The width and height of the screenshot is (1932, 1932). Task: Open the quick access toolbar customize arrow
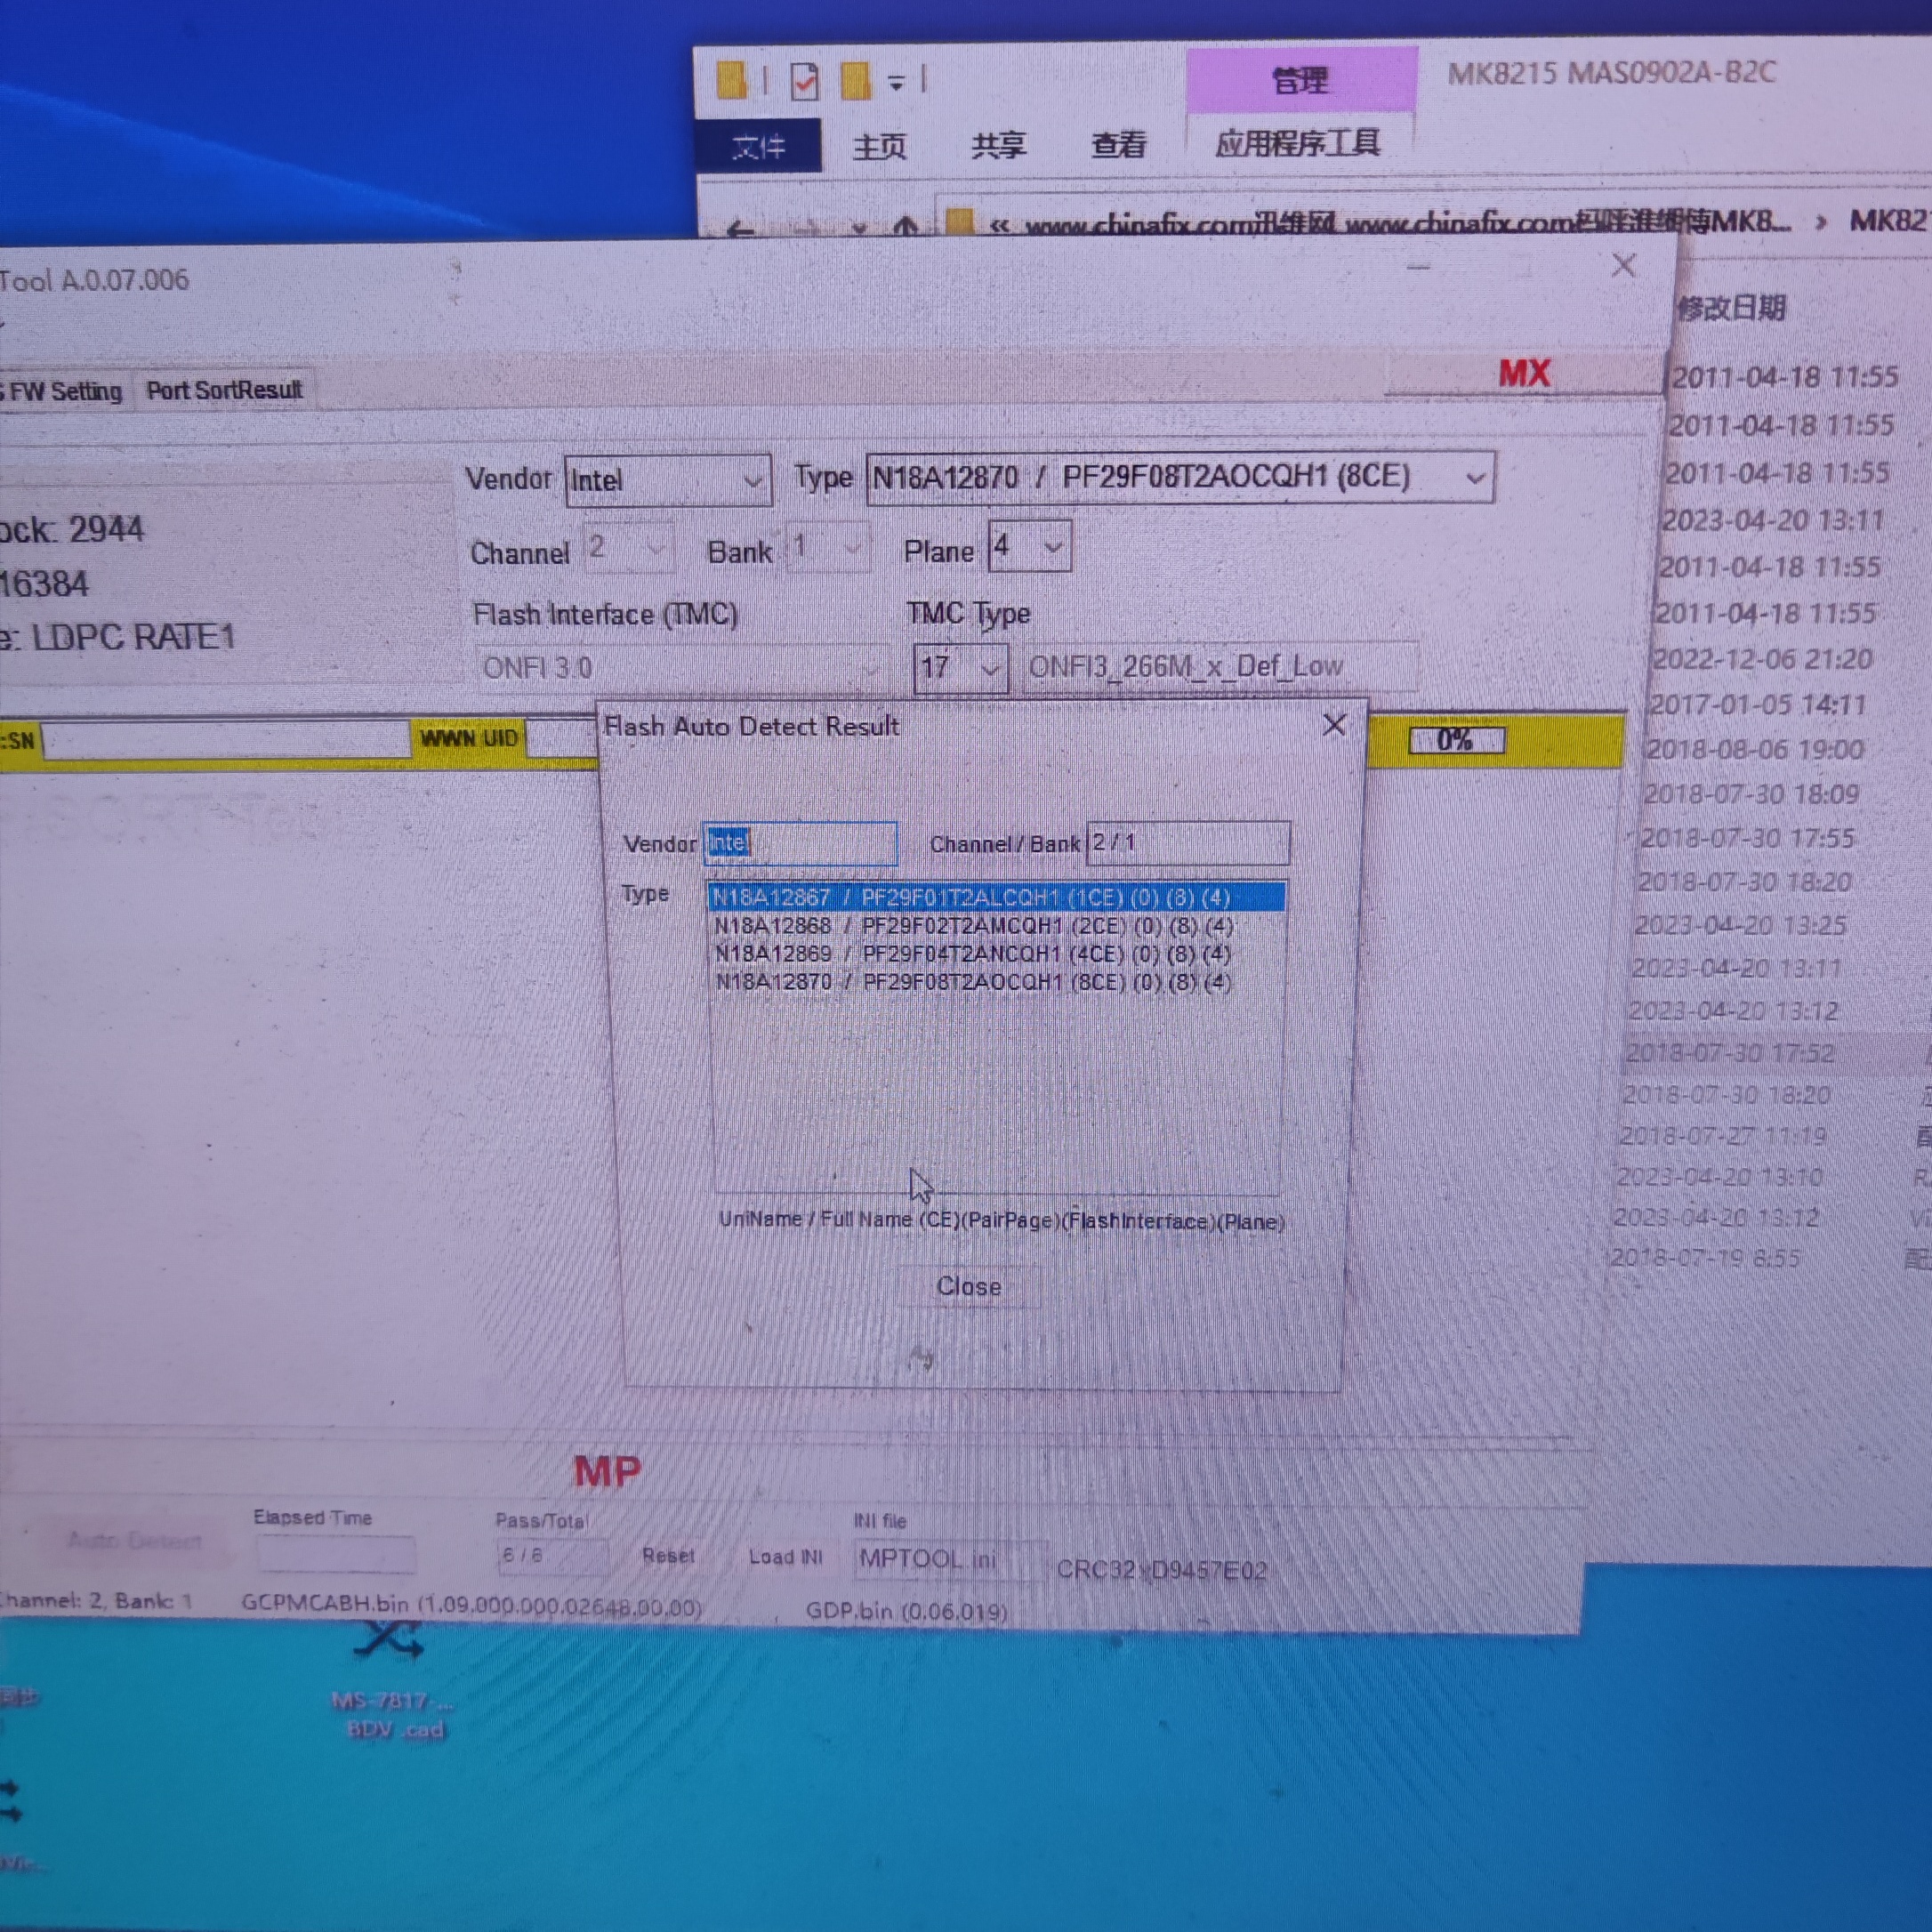896,82
